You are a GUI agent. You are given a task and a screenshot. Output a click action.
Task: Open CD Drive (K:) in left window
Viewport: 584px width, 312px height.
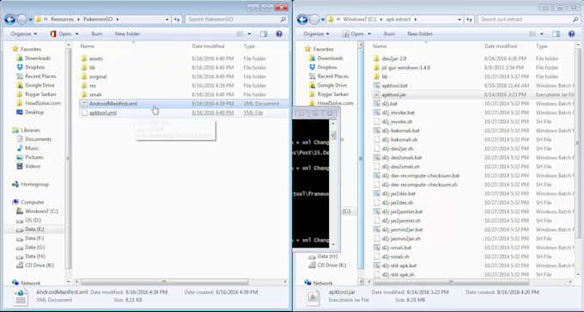40,265
